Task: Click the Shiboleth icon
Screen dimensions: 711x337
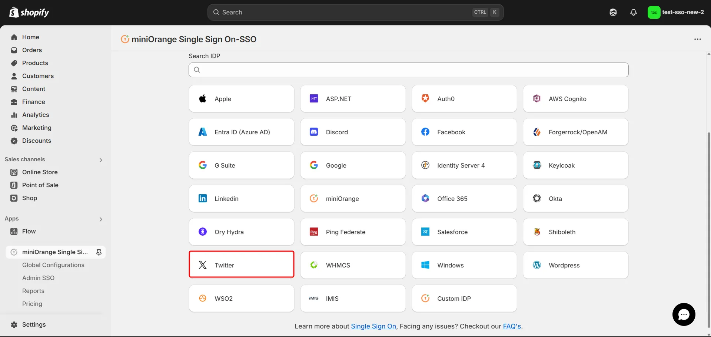Action: 536,232
